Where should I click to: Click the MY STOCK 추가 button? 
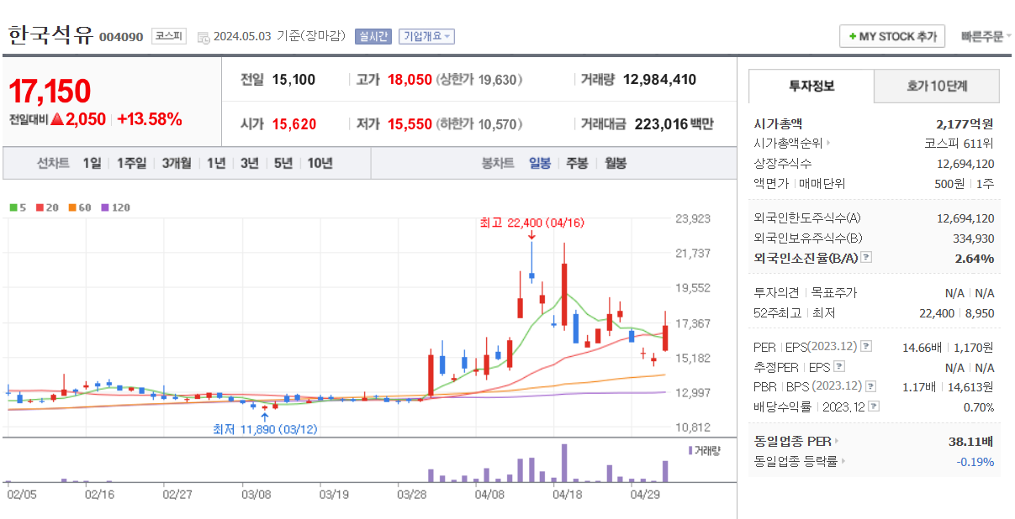892,36
